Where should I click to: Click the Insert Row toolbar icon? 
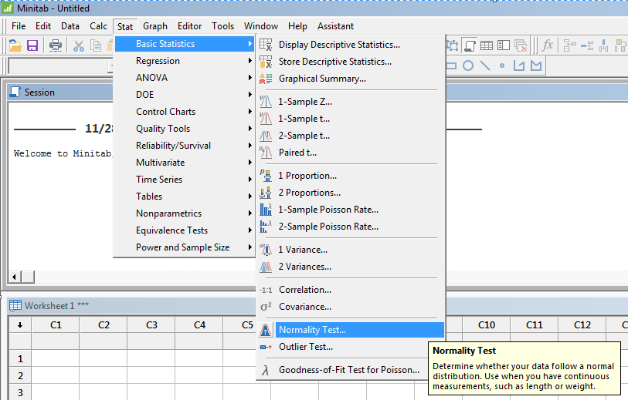point(587,45)
